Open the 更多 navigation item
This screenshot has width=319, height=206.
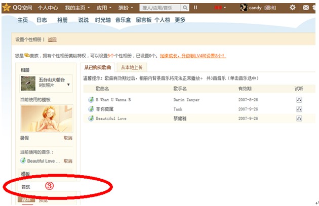(x=180, y=20)
